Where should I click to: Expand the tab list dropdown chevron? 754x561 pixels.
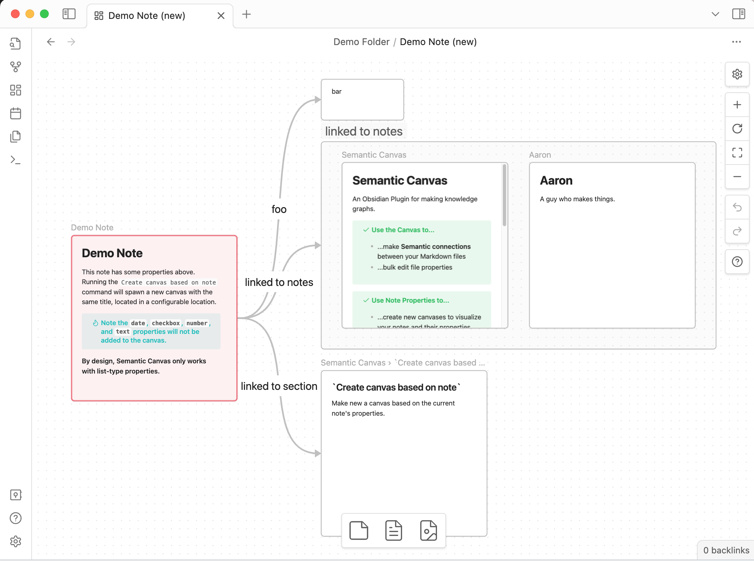715,14
